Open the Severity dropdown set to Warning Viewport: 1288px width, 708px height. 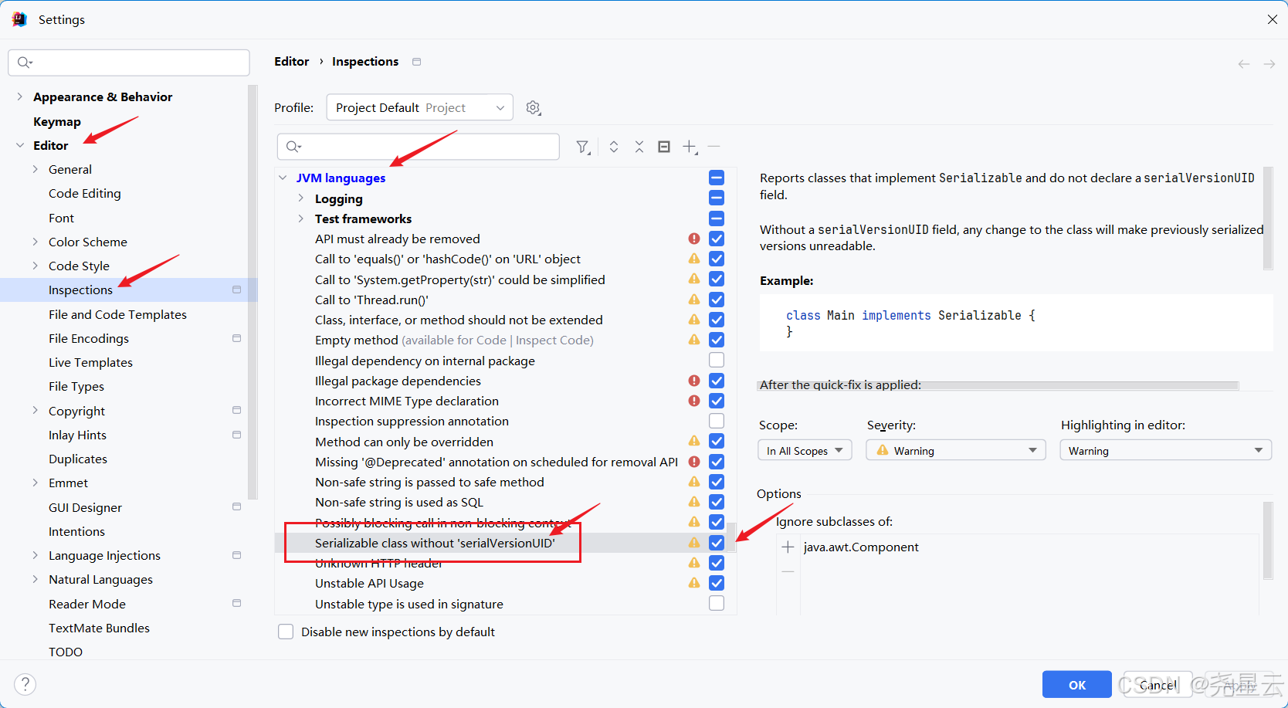tap(955, 449)
